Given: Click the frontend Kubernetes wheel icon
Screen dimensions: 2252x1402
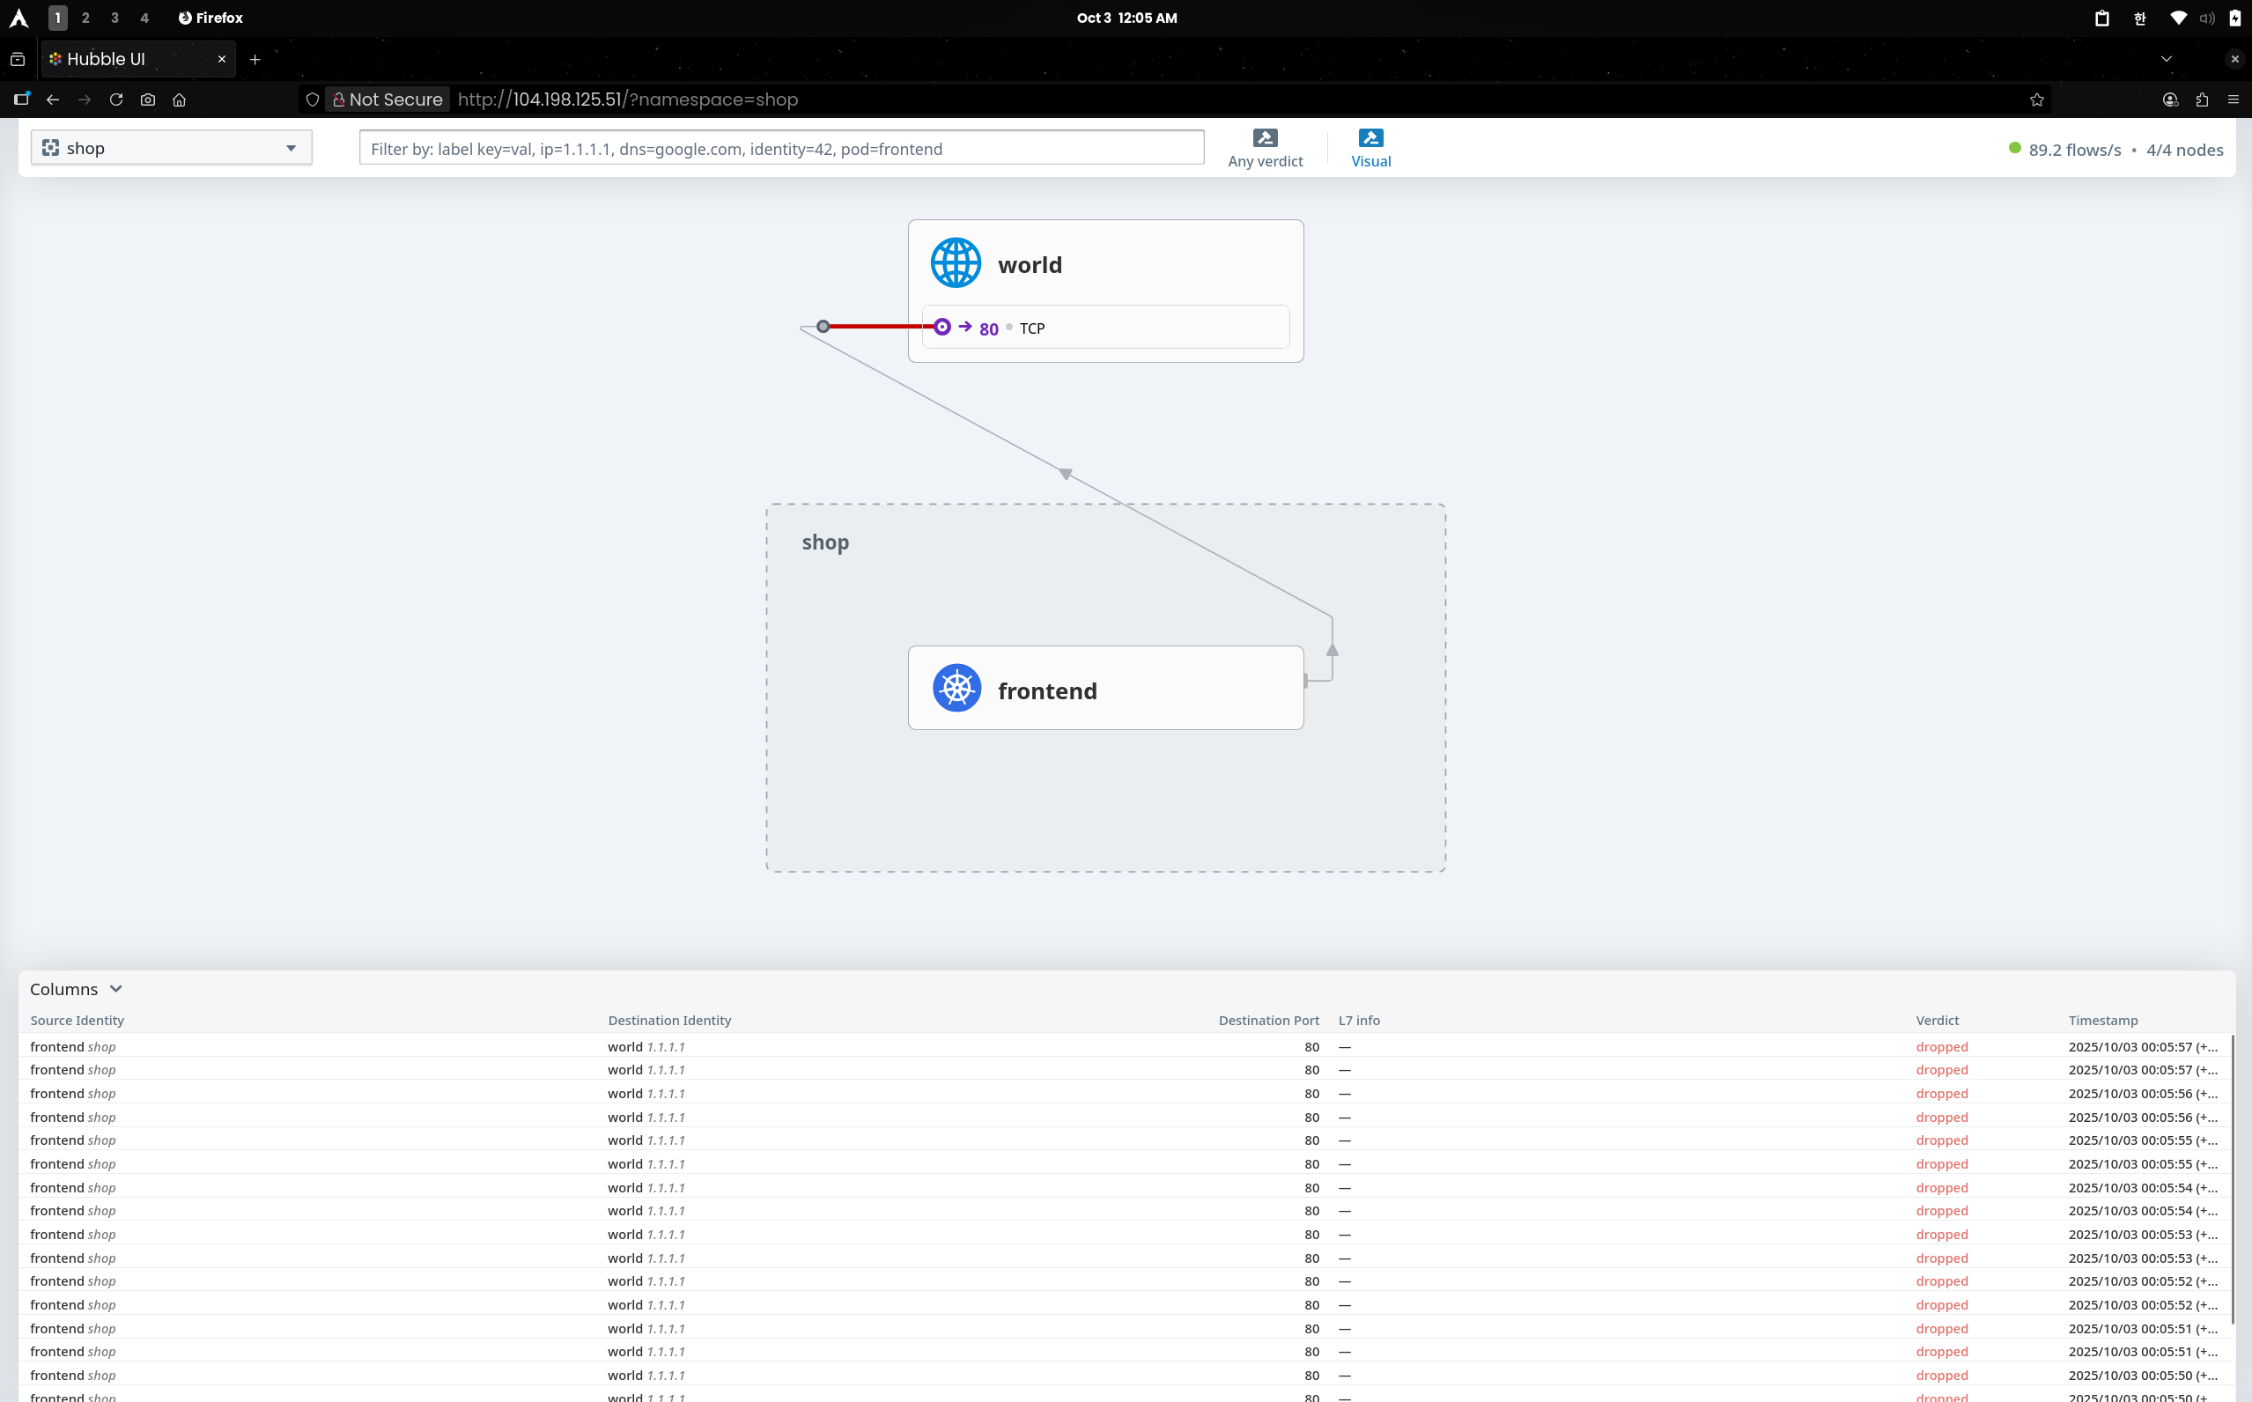Looking at the screenshot, I should tap(956, 688).
